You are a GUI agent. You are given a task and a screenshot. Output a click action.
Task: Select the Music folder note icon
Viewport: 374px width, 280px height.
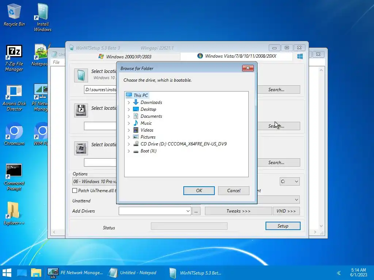(x=136, y=123)
